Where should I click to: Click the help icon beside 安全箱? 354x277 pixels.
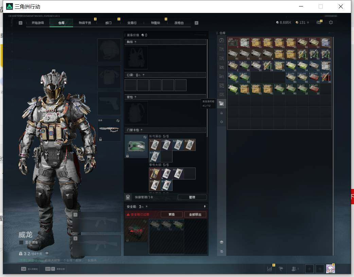click(x=146, y=207)
